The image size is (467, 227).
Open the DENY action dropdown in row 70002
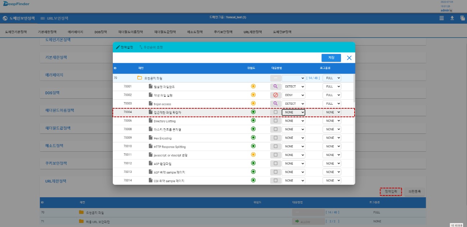(293, 95)
